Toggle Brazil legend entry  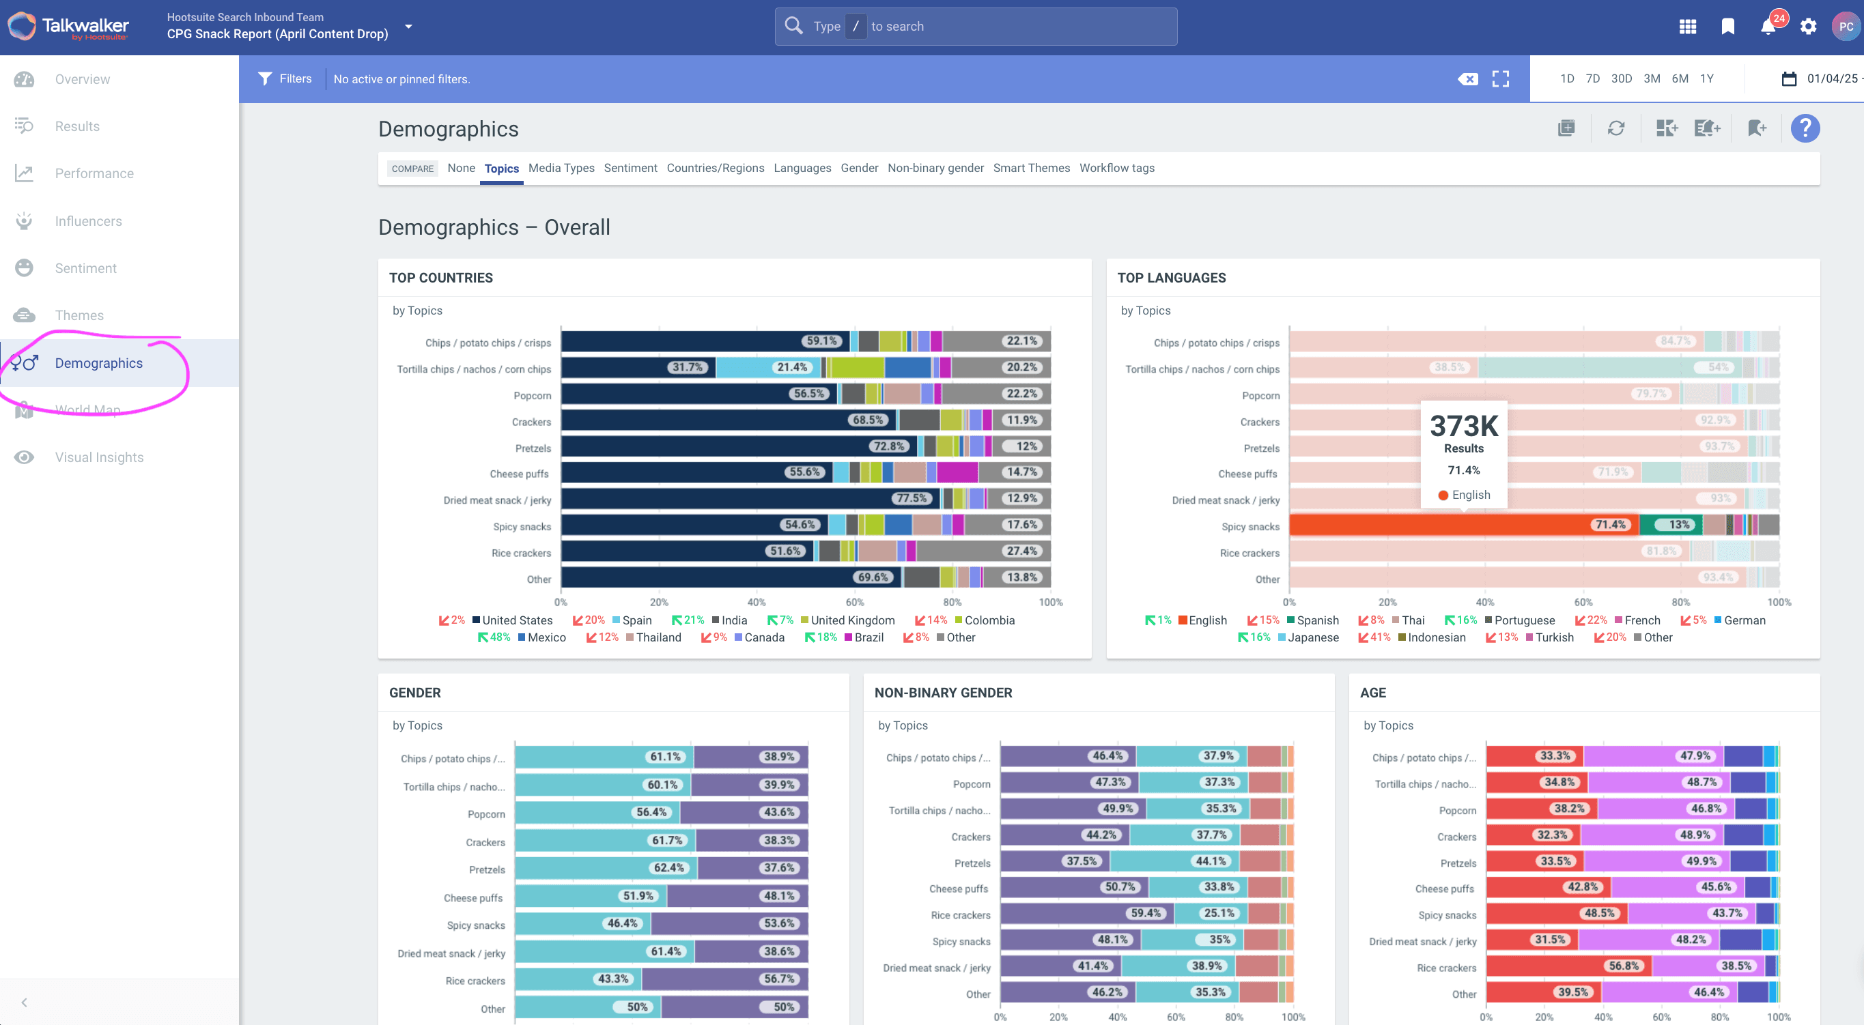(869, 637)
